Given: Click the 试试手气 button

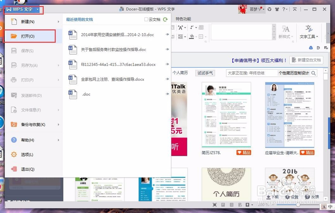Looking at the screenshot, I should pos(205,73).
